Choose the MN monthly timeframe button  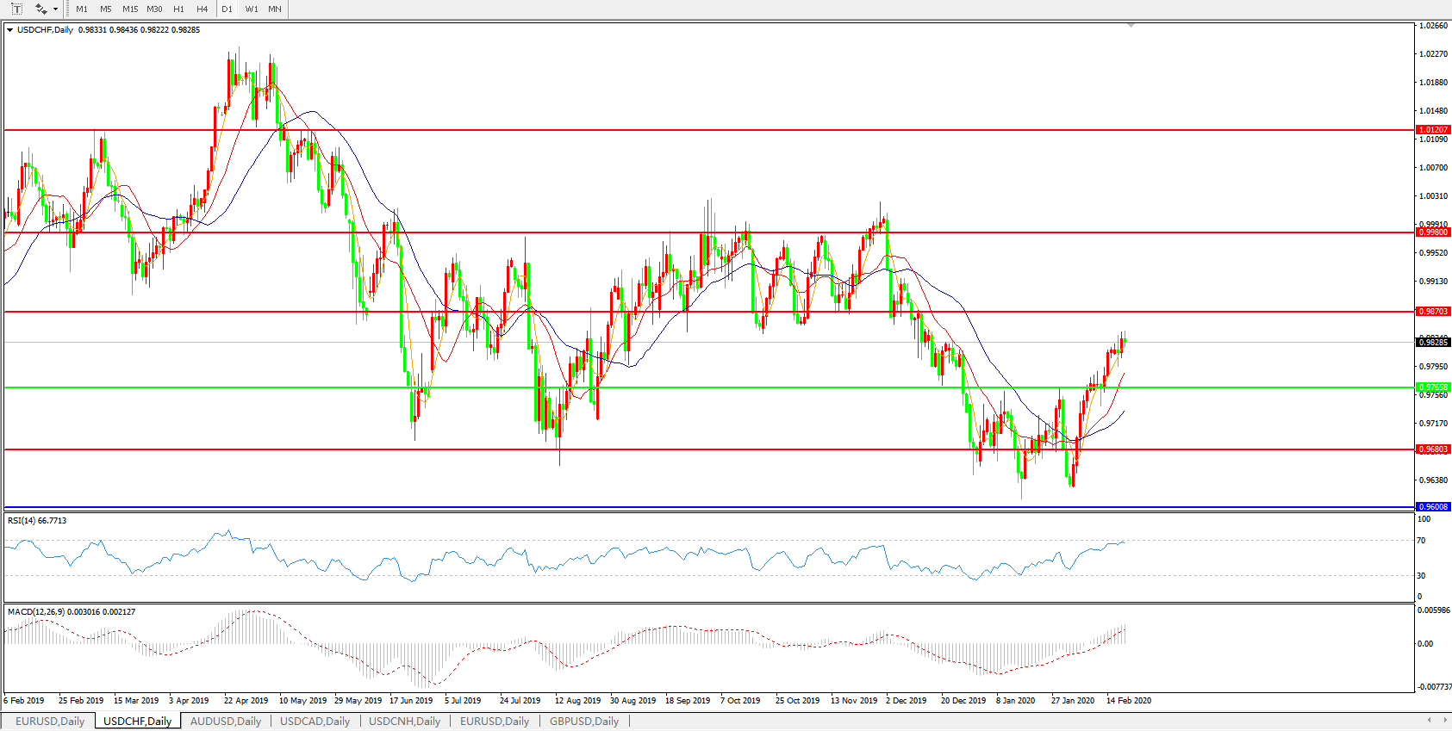coord(275,9)
